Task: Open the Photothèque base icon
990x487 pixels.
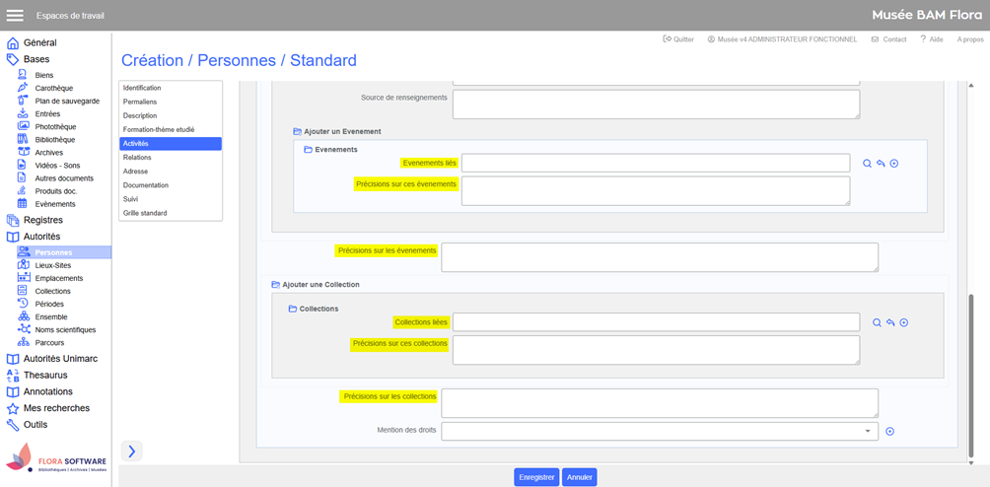Action: (x=23, y=126)
